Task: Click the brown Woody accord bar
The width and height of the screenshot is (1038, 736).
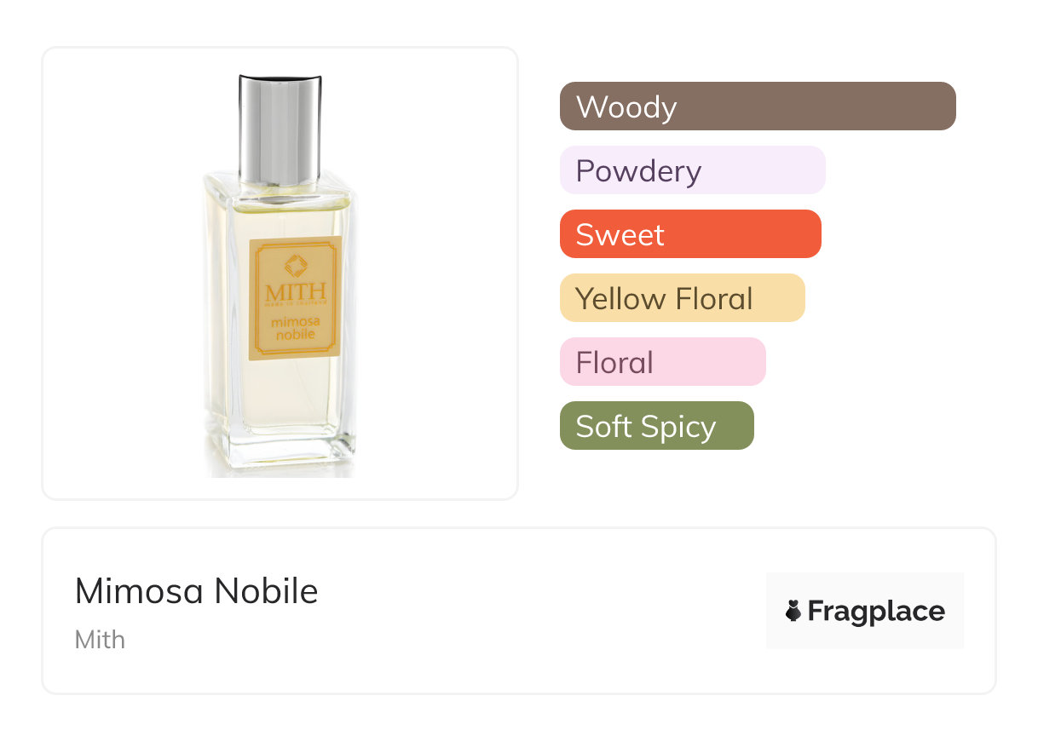Action: [757, 106]
